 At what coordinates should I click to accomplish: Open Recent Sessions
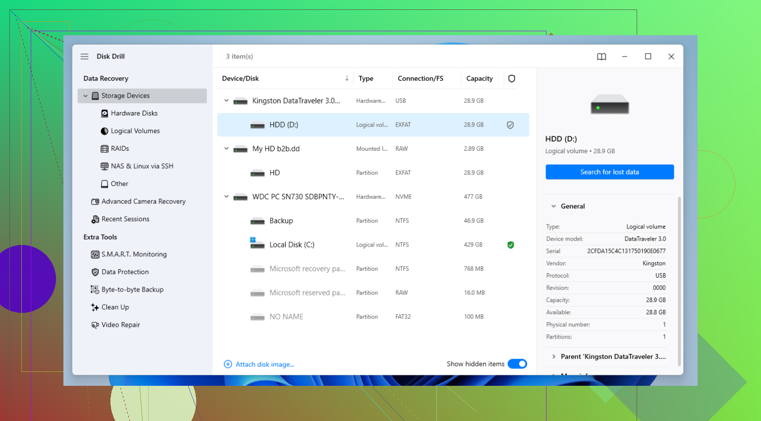pyautogui.click(x=125, y=219)
